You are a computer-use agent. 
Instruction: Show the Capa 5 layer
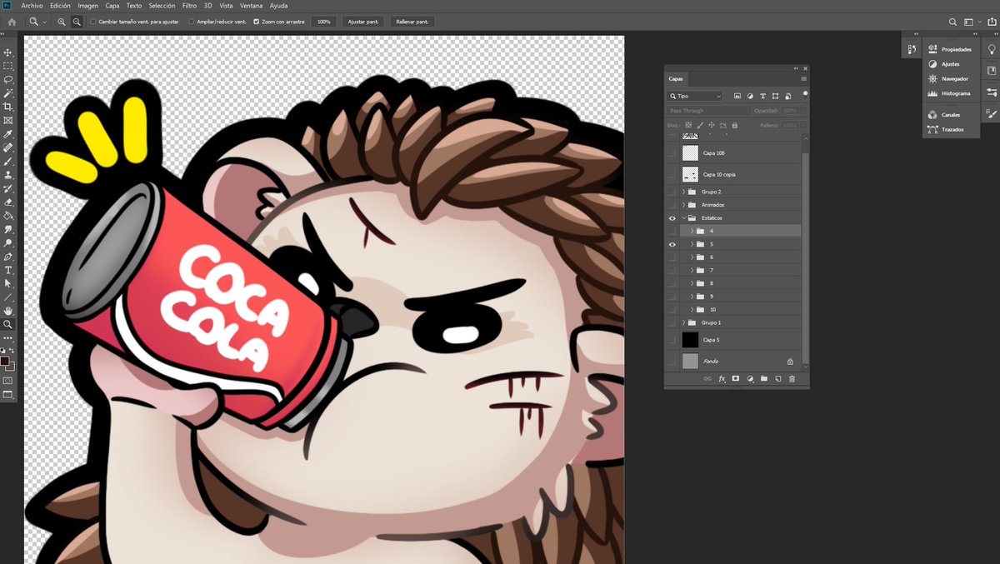click(672, 340)
